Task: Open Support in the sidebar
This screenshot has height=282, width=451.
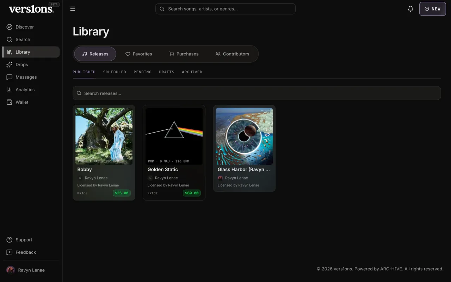Action: pos(31,240)
